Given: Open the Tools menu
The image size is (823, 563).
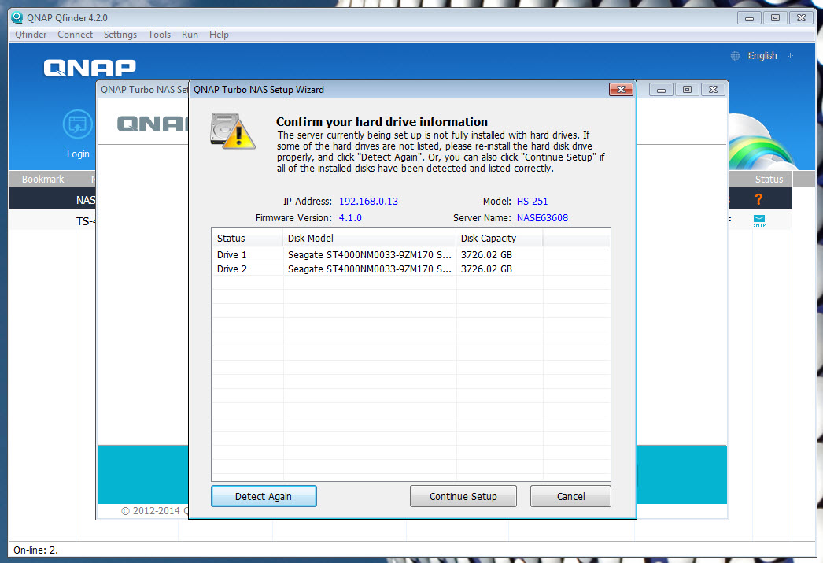Looking at the screenshot, I should point(159,35).
